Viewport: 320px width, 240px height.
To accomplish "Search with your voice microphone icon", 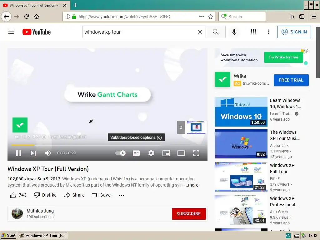I will pos(234,32).
